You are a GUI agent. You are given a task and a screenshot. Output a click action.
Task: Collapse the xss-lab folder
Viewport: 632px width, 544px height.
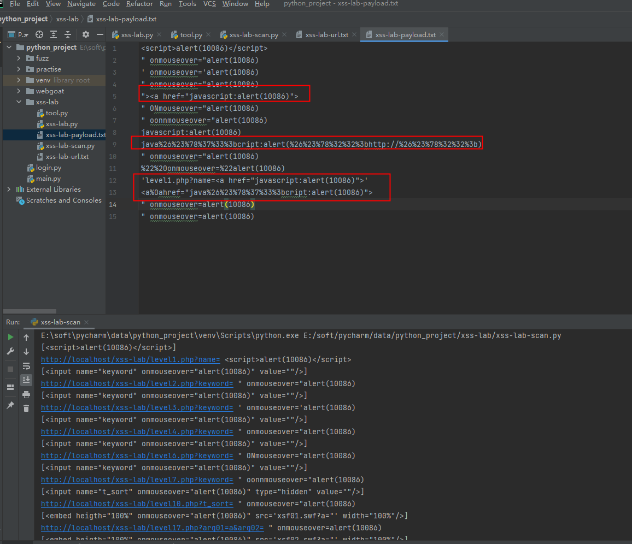[19, 102]
